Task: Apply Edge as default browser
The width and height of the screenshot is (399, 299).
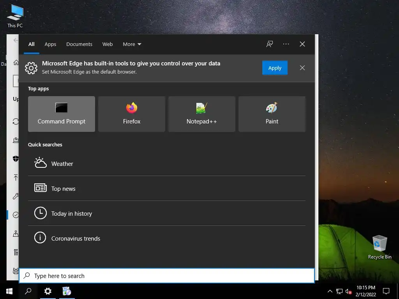Action: click(x=275, y=68)
